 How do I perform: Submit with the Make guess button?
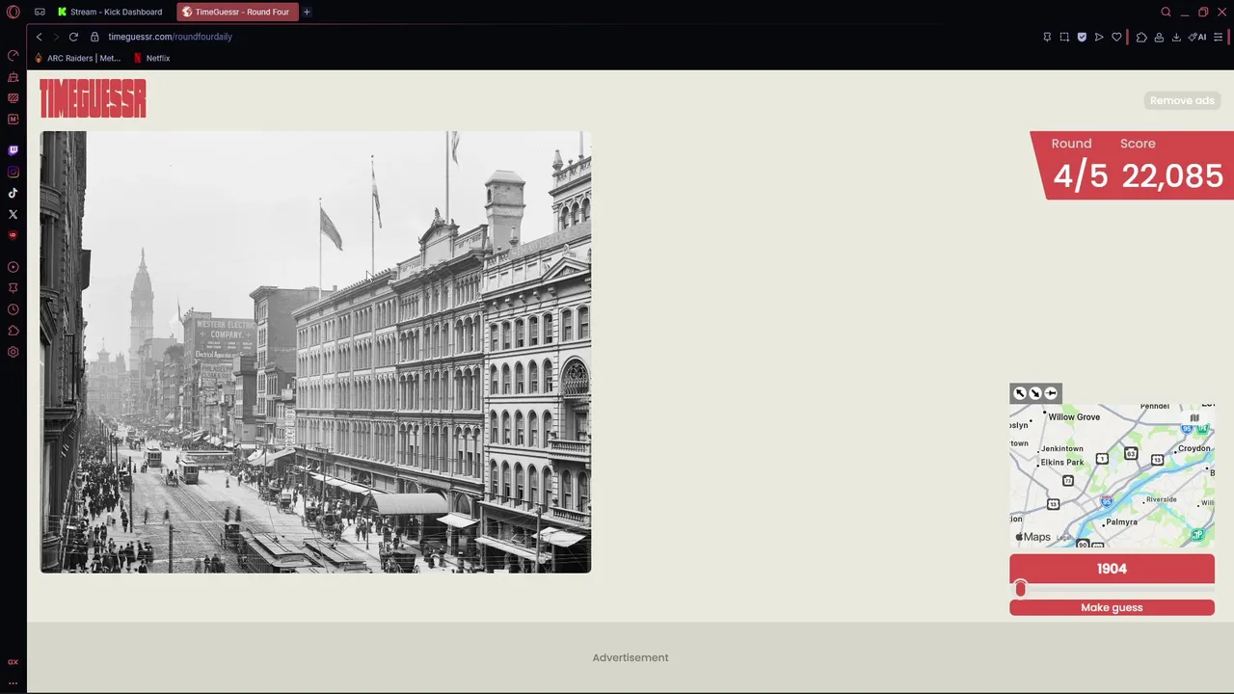(1112, 607)
